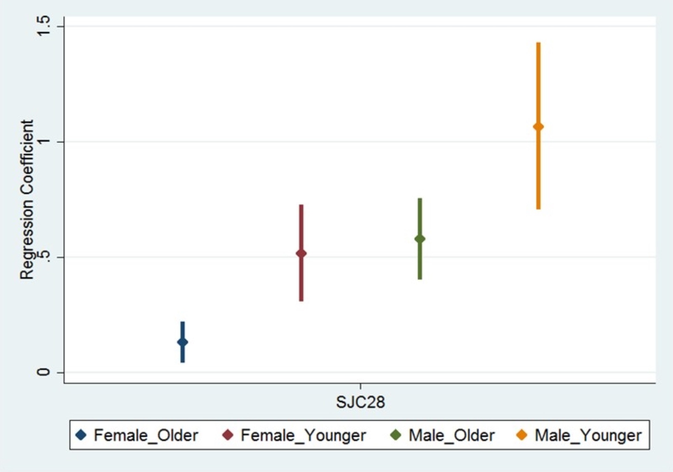Click the .5 y-axis tick label

(44, 257)
